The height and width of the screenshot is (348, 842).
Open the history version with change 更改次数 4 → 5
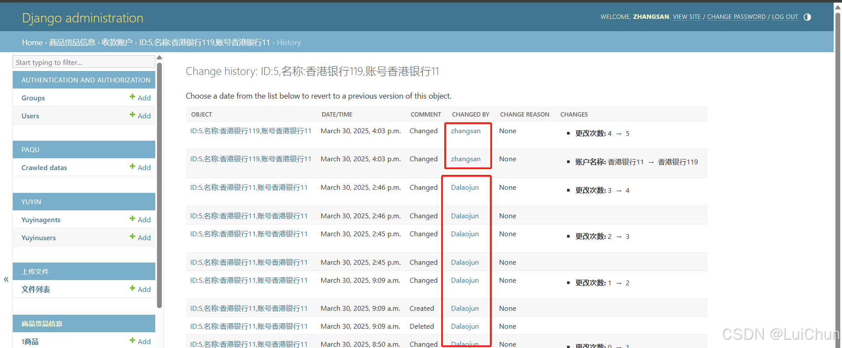251,131
